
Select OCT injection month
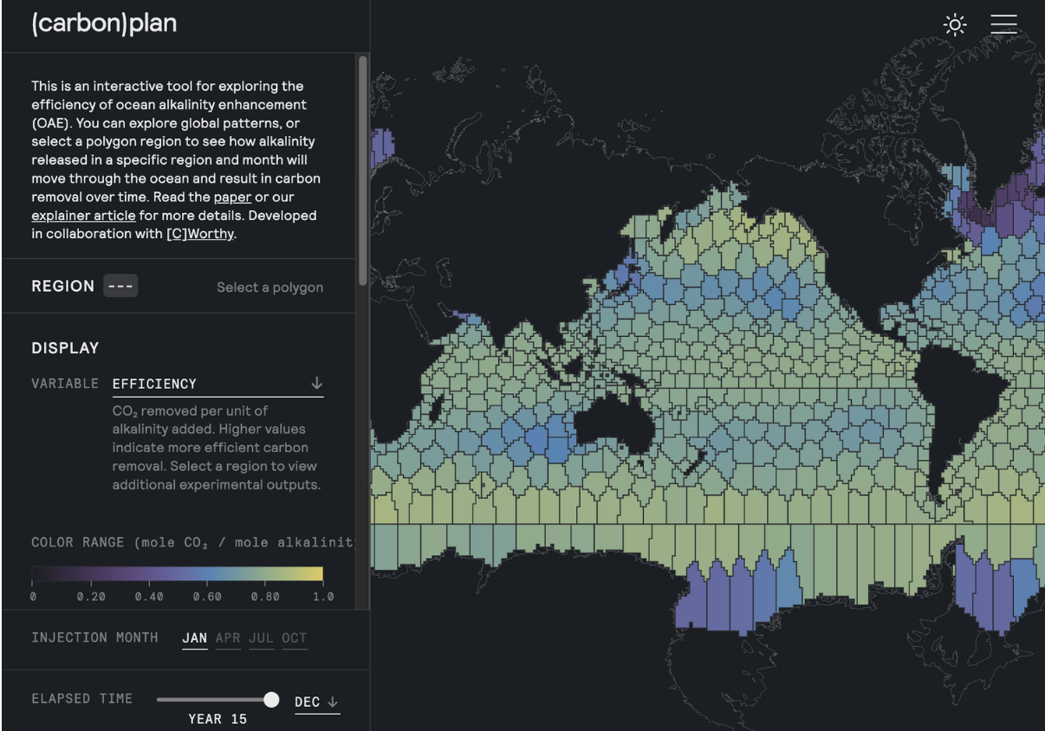[x=294, y=637]
